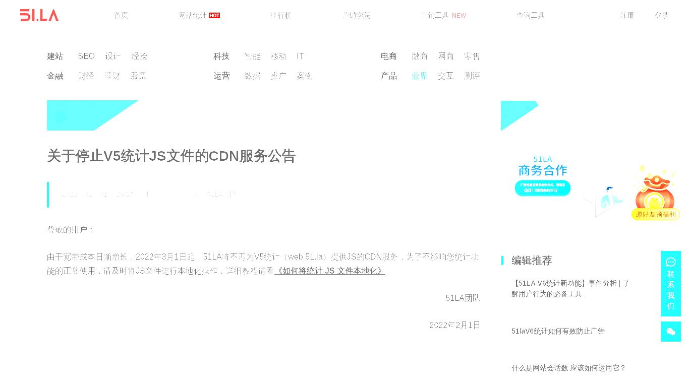
Task: Click the 联系我们 floating button
Action: pyautogui.click(x=671, y=284)
